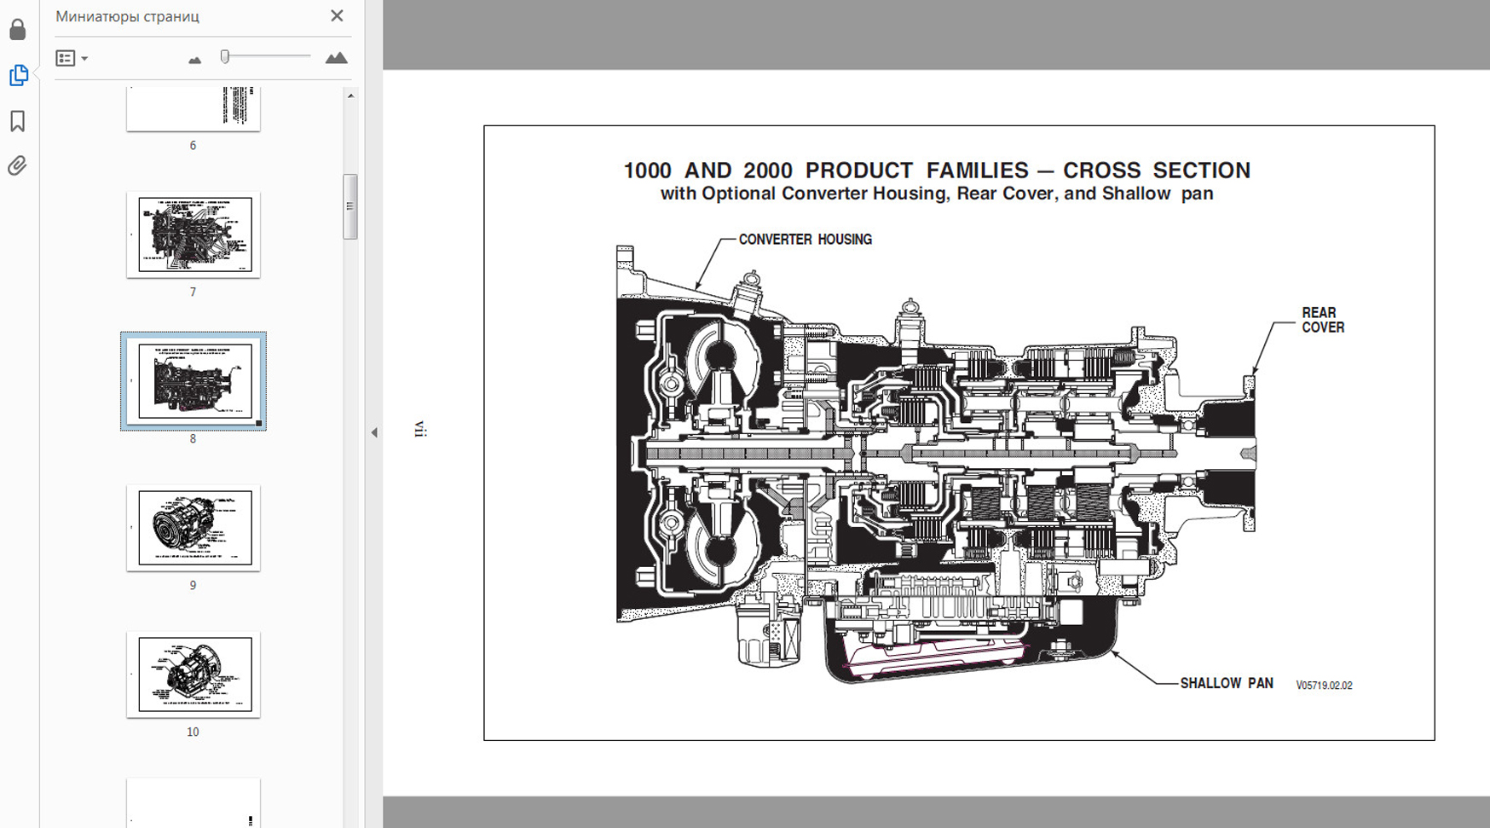This screenshot has height=828, width=1490.
Task: Open the attachments paperclip icon
Action: [18, 165]
